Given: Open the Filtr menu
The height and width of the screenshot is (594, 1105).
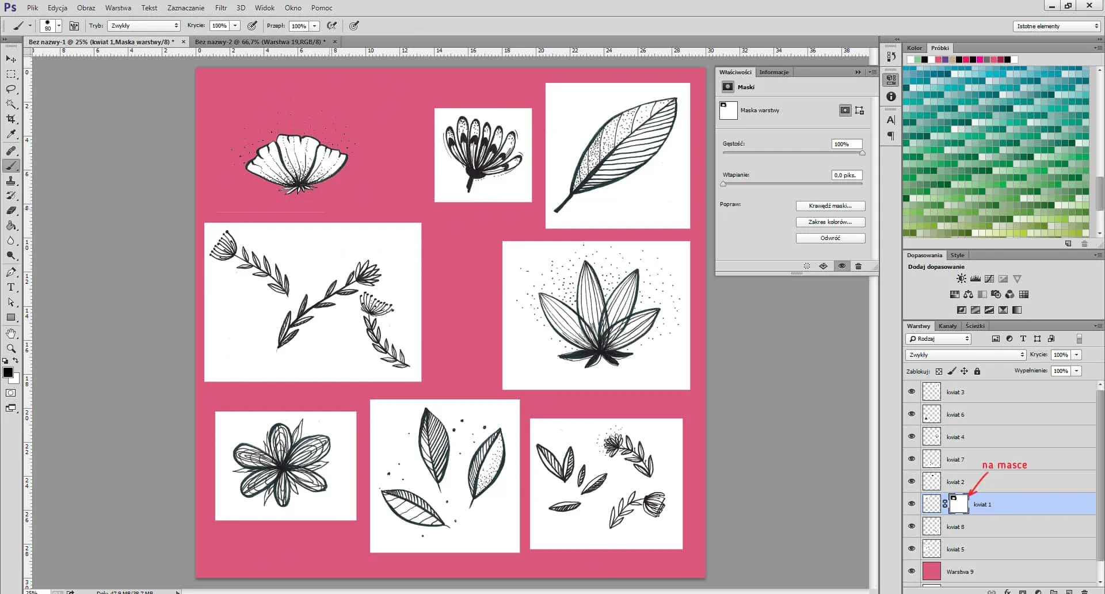Looking at the screenshot, I should click(221, 8).
